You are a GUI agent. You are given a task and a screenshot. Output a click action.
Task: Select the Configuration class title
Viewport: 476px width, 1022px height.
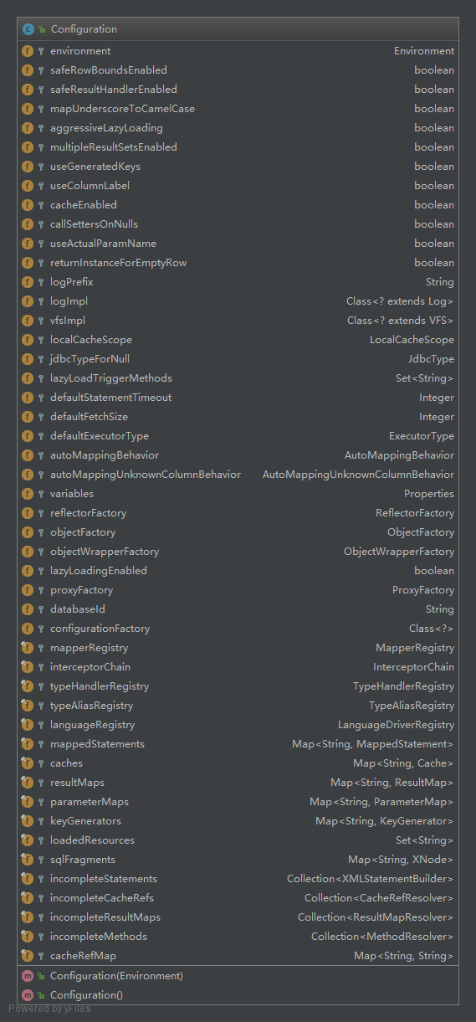[x=84, y=29]
